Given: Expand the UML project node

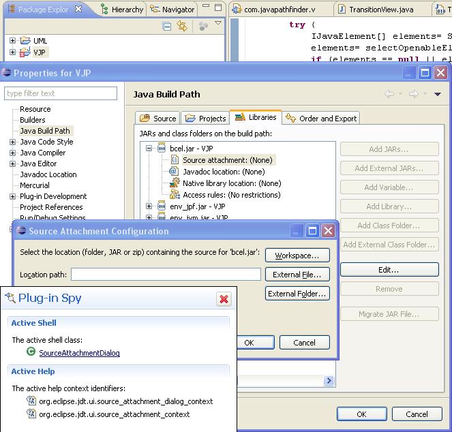Looking at the screenshot, I should point(12,41).
